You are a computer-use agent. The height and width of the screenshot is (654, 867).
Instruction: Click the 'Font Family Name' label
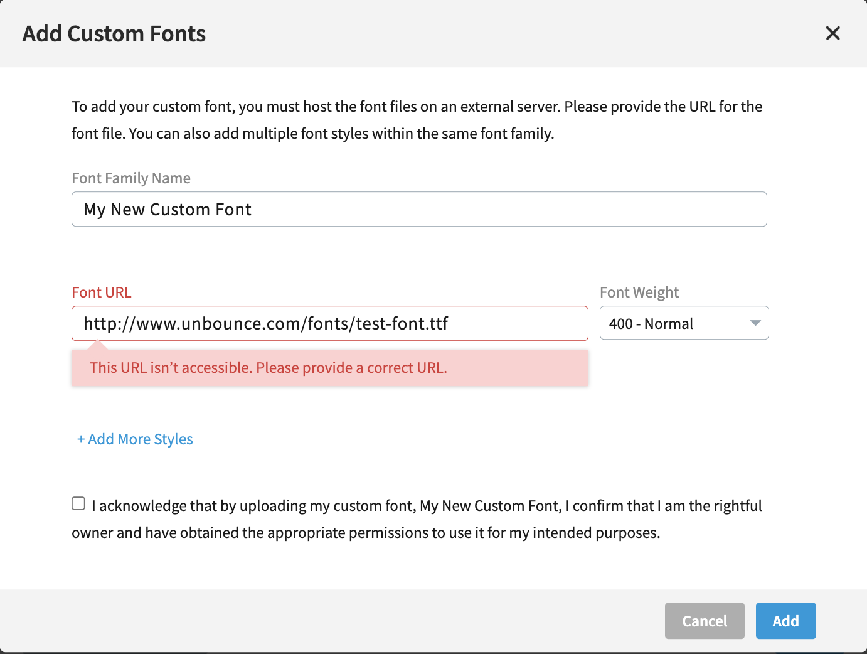[131, 178]
